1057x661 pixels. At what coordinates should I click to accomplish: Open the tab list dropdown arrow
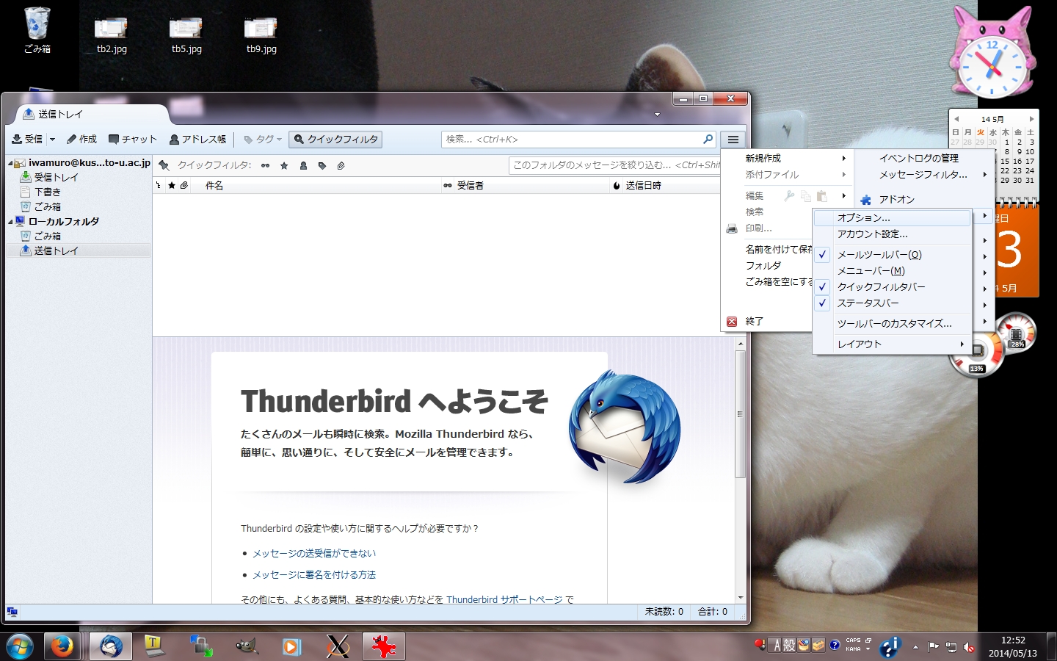point(657,115)
